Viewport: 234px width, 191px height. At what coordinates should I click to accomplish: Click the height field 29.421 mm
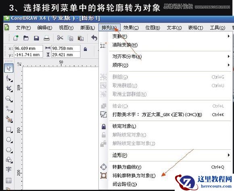(x=66, y=55)
